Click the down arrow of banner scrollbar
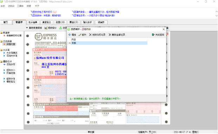This screenshot has height=134, width=218. click(217, 15)
